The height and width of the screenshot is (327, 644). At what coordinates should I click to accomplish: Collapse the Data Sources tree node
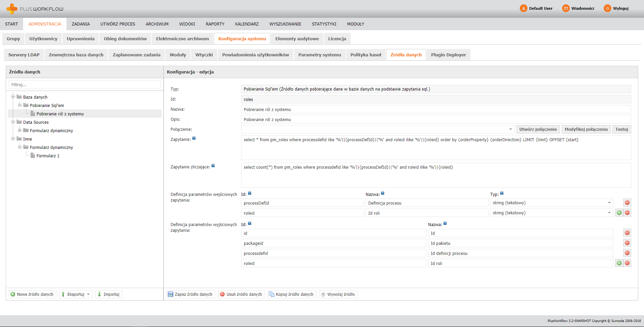(13, 122)
